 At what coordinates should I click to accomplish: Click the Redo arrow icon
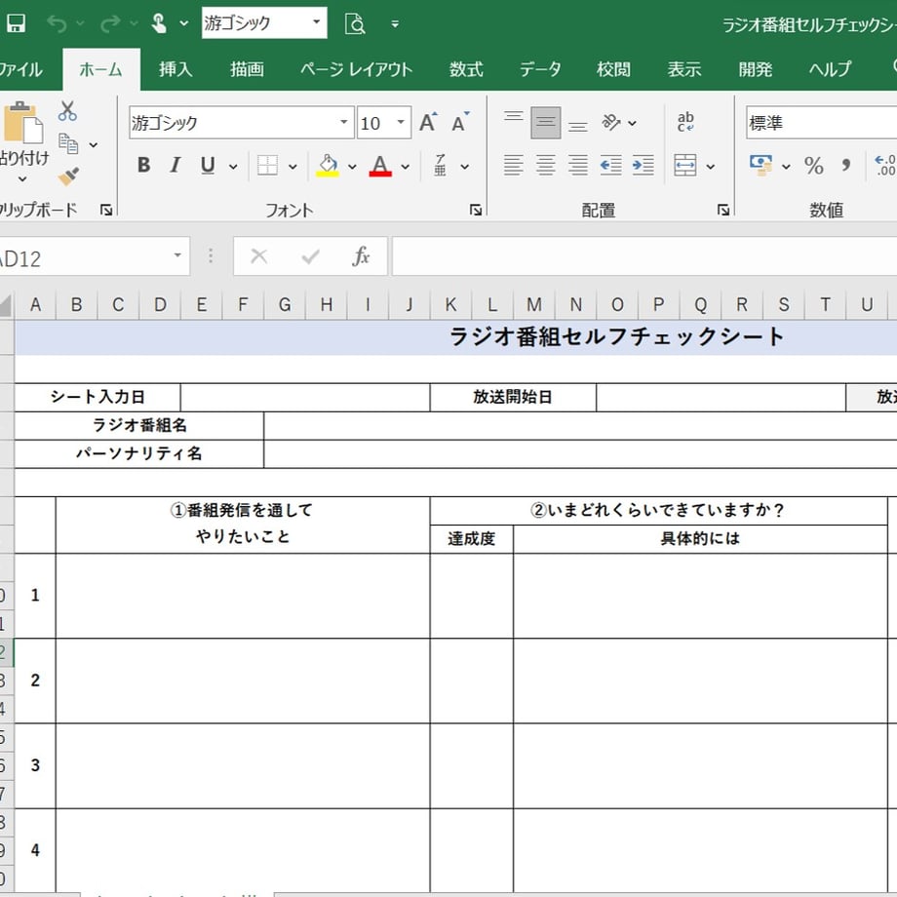click(110, 23)
